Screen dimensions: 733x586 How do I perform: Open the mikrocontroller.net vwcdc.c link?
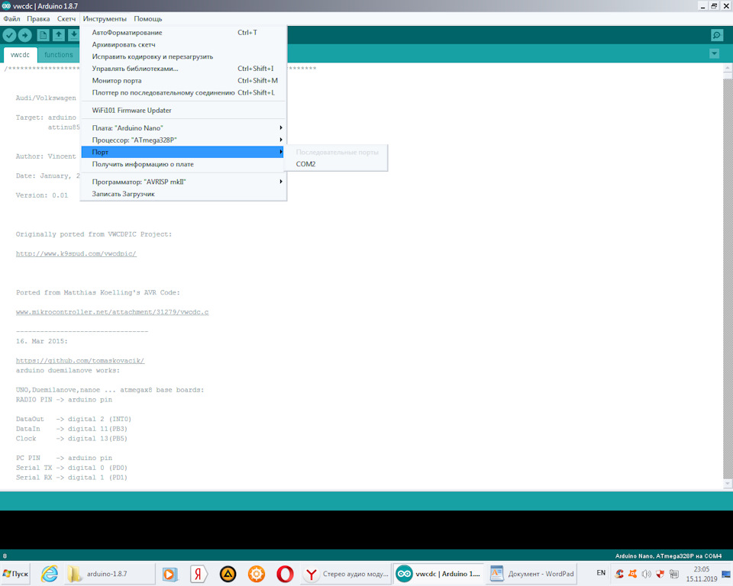[x=112, y=312]
